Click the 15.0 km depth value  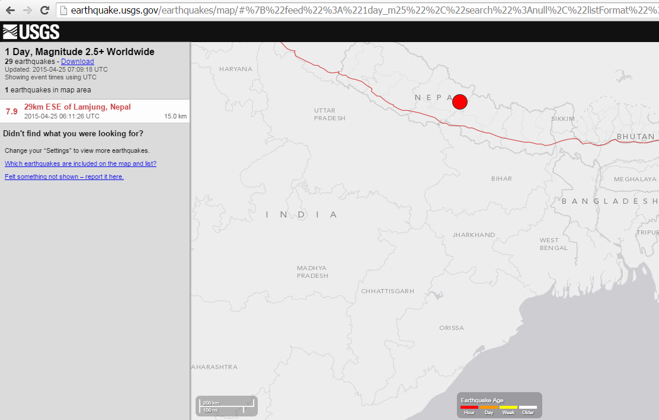coord(175,116)
